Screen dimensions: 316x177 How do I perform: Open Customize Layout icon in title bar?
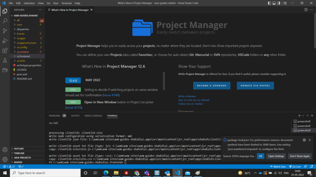285,3
